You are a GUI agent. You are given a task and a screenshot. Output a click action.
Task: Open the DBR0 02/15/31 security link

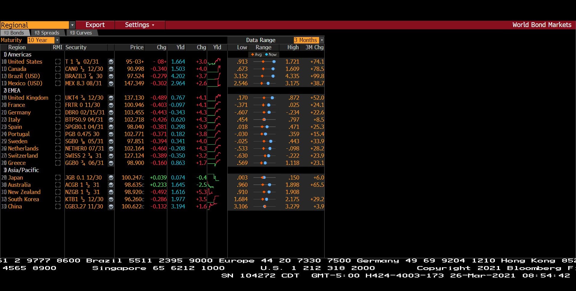tap(85, 112)
